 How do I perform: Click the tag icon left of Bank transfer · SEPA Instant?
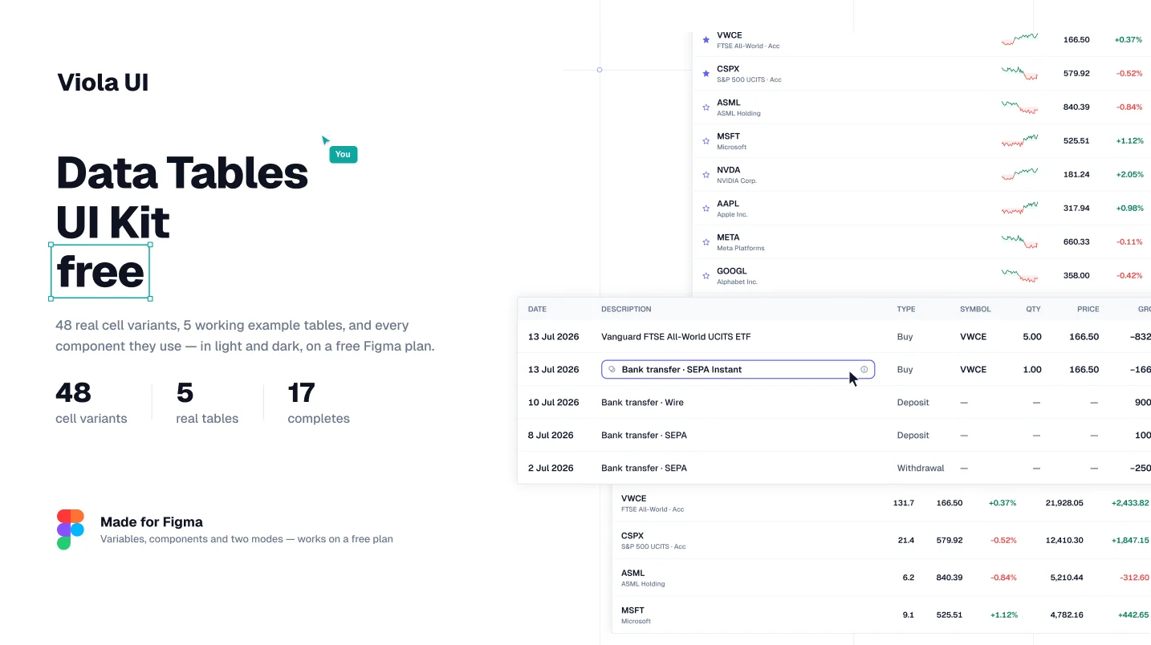click(x=612, y=370)
